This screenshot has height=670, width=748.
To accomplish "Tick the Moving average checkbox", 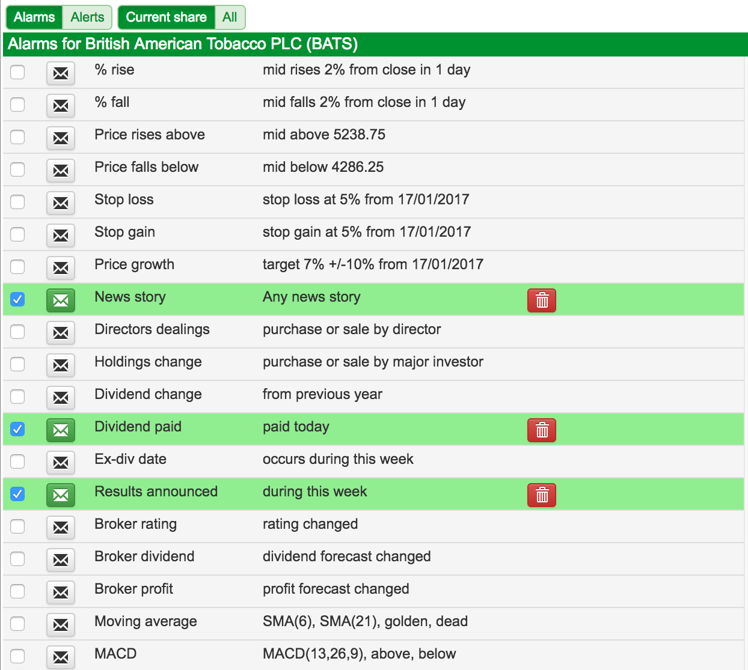I will click(x=17, y=624).
